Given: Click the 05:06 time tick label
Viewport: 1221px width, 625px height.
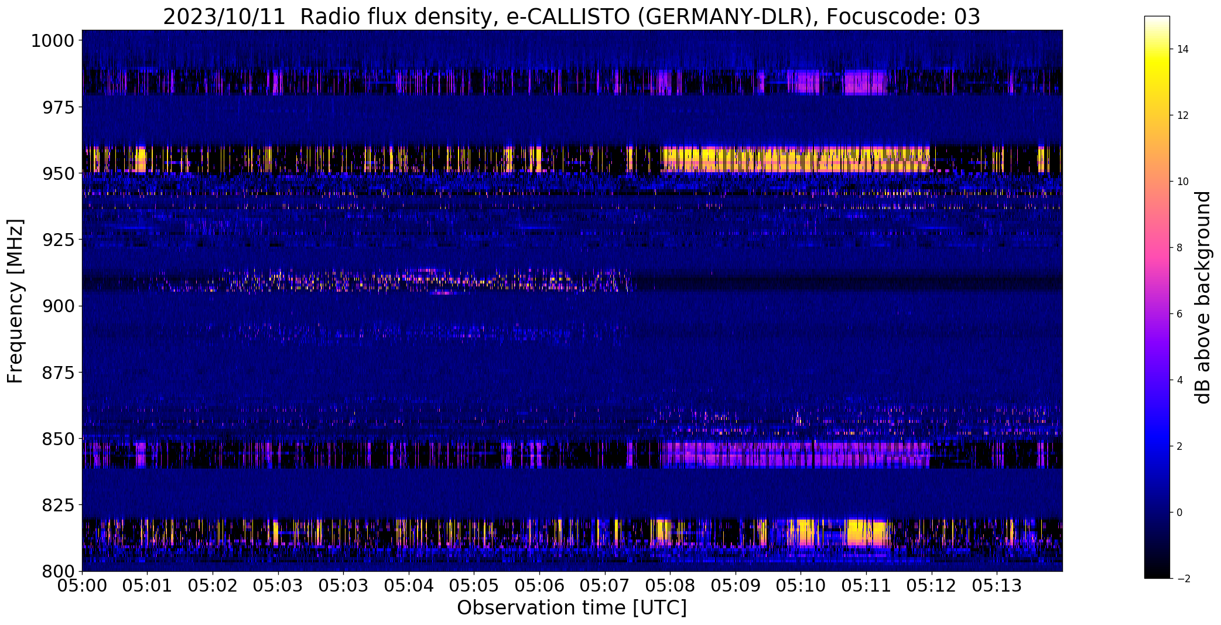Looking at the screenshot, I should [x=539, y=586].
